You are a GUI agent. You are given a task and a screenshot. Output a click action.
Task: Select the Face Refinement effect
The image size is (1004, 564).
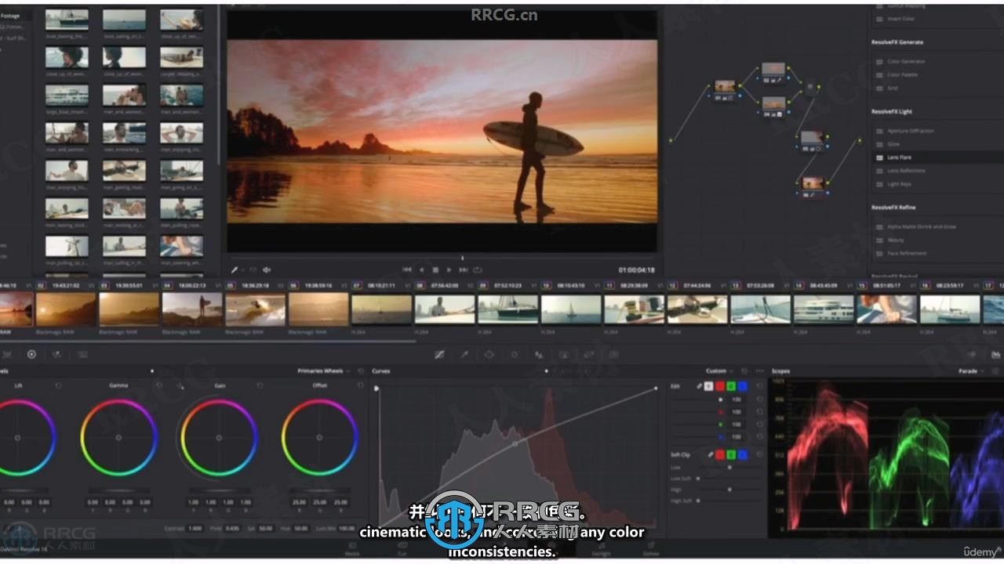click(906, 253)
